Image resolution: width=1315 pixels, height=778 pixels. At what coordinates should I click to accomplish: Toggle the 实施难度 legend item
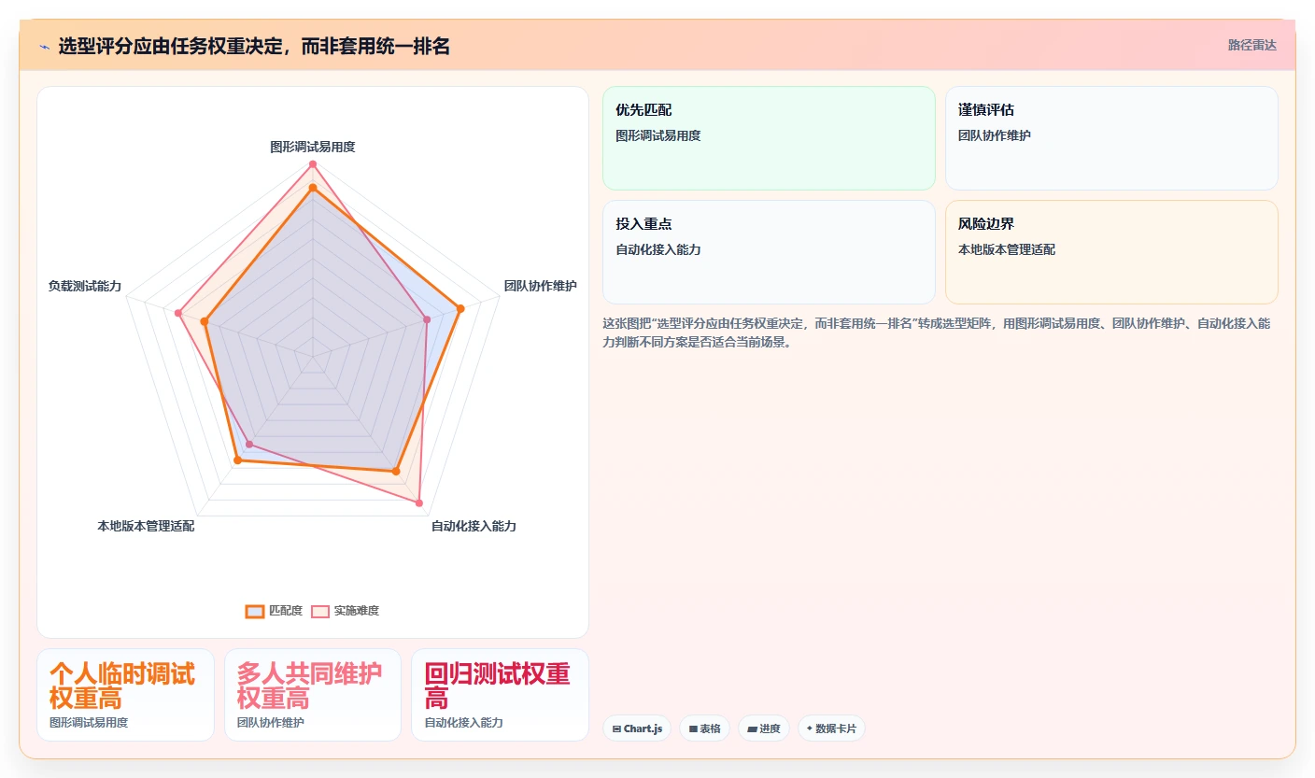(345, 611)
